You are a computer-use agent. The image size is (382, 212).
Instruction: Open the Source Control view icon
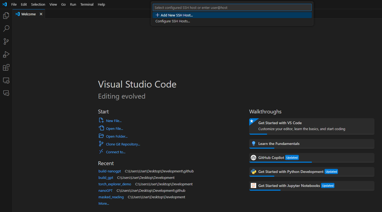click(6, 41)
